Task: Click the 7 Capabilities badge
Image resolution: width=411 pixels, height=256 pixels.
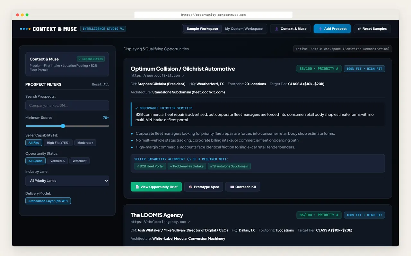Action: click(x=91, y=59)
